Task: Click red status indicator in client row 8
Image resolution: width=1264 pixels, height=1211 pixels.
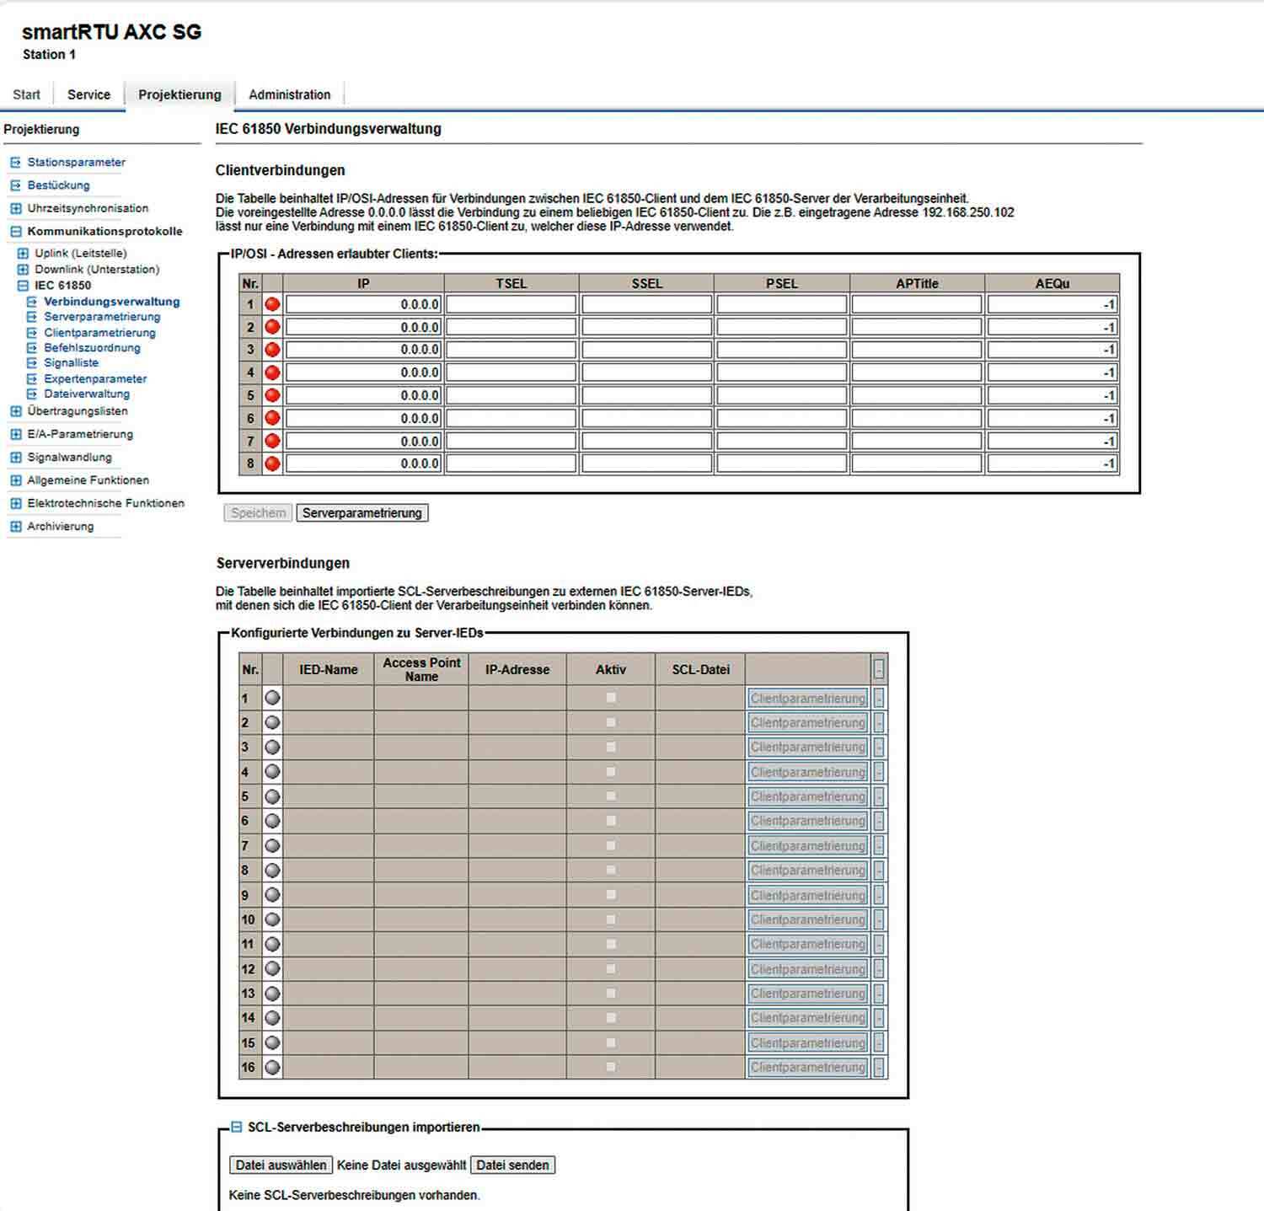Action: pyautogui.click(x=272, y=464)
